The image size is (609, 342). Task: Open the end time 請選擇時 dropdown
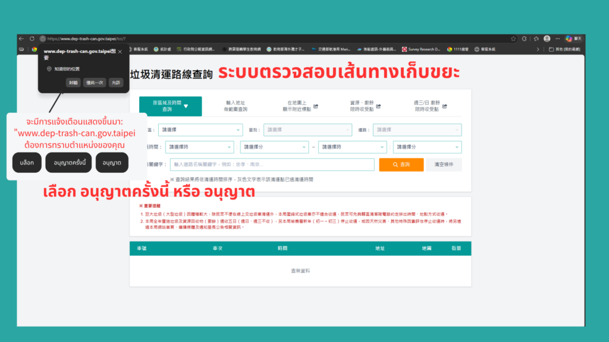click(353, 147)
